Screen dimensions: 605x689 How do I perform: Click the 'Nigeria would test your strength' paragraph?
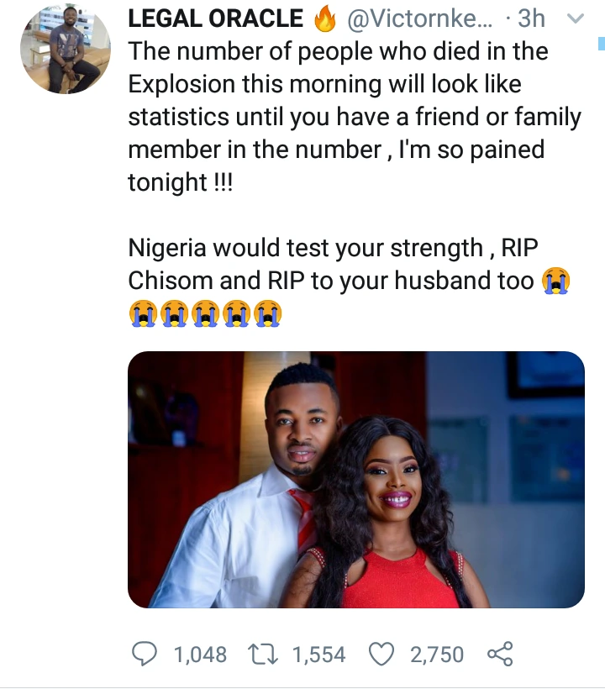pyautogui.click(x=350, y=281)
